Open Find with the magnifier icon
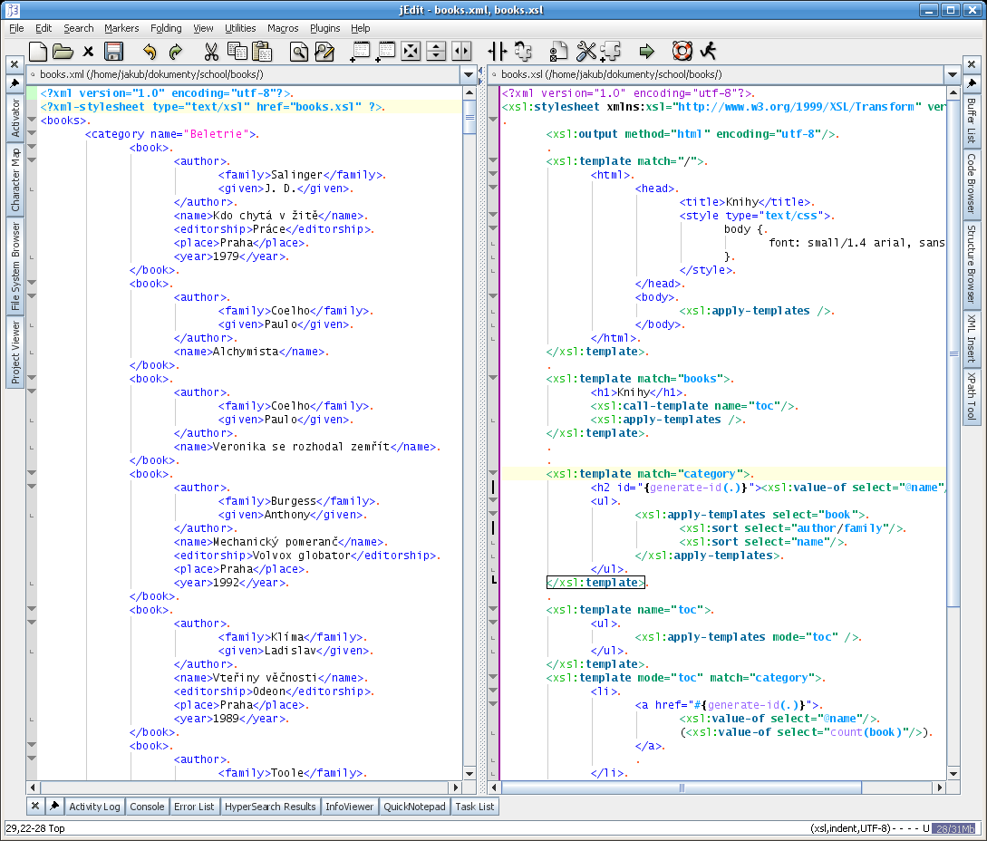Image resolution: width=987 pixels, height=841 pixels. pos(298,51)
